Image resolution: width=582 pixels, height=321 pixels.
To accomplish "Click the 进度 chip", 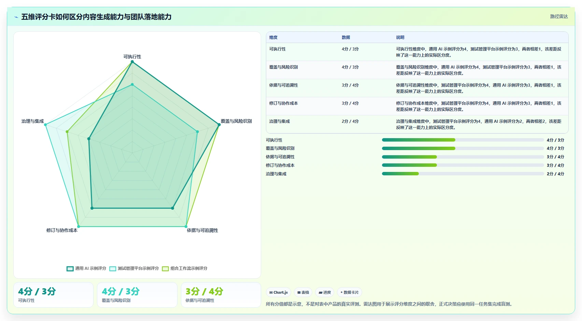I will [x=325, y=292].
